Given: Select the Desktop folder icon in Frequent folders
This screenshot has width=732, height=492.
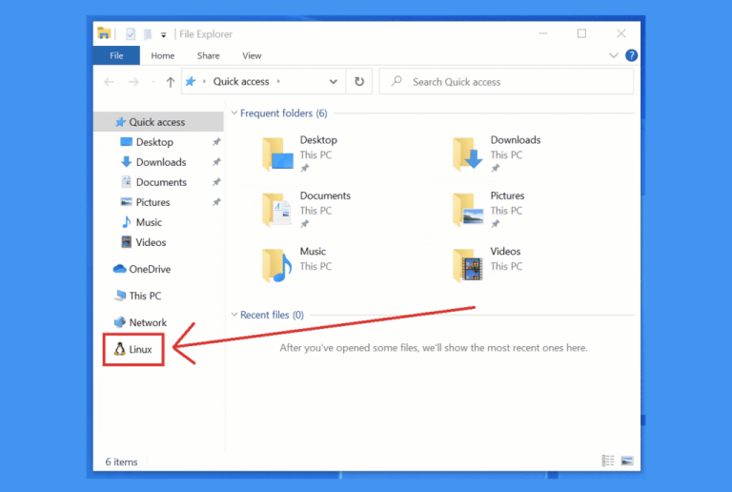Looking at the screenshot, I should coord(277,154).
